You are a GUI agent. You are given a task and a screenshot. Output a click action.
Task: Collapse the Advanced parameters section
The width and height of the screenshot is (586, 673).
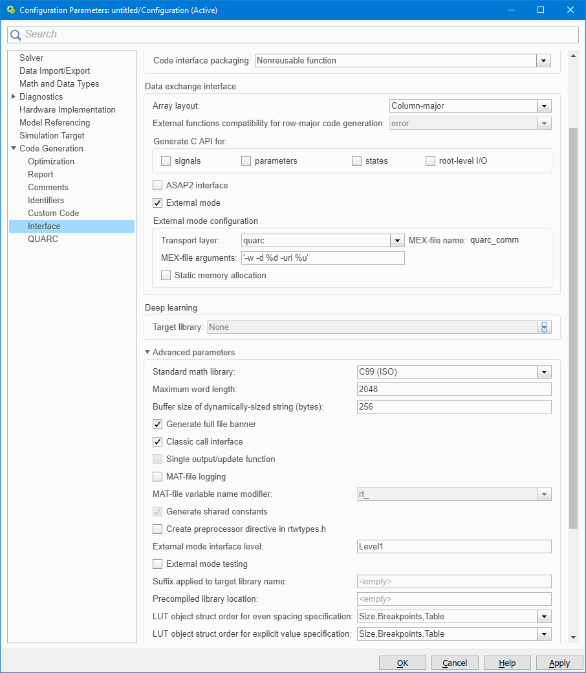pos(147,352)
